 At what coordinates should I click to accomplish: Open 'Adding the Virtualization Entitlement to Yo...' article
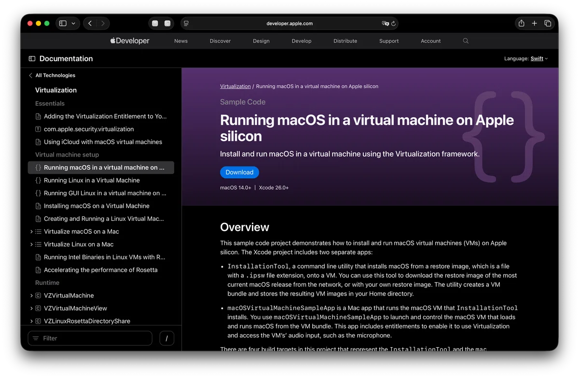tap(105, 116)
